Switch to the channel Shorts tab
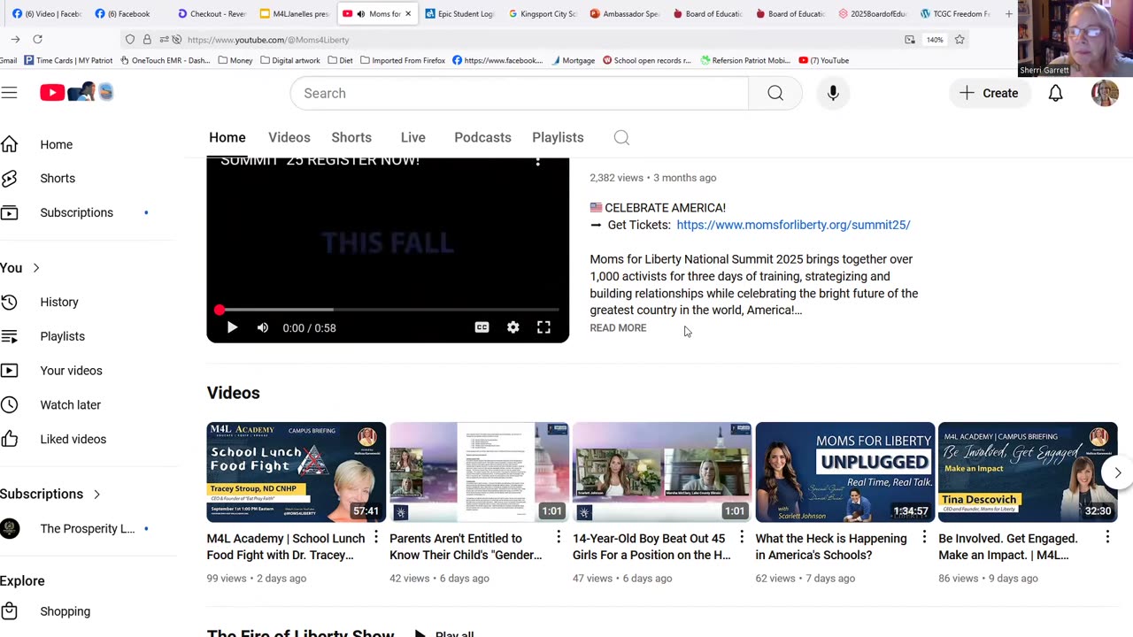 pos(351,137)
